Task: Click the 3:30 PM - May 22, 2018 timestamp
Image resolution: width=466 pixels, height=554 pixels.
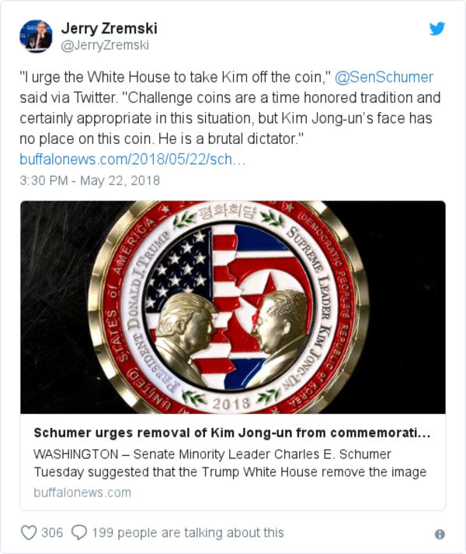Action: (89, 181)
